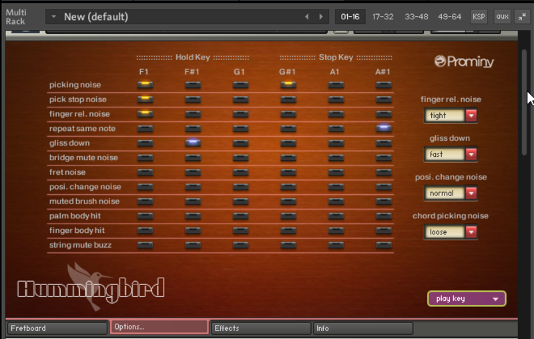Enable bridge mute noise F1 switch
Viewport: 534px width, 339px height.
click(x=145, y=157)
